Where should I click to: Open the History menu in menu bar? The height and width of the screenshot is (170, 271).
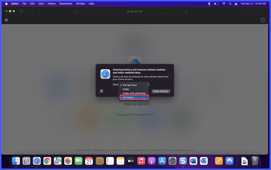52,4
